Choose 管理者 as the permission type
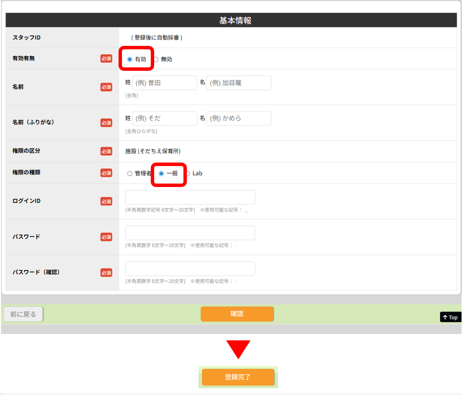Screen dimensions: 462x395 [x=129, y=173]
